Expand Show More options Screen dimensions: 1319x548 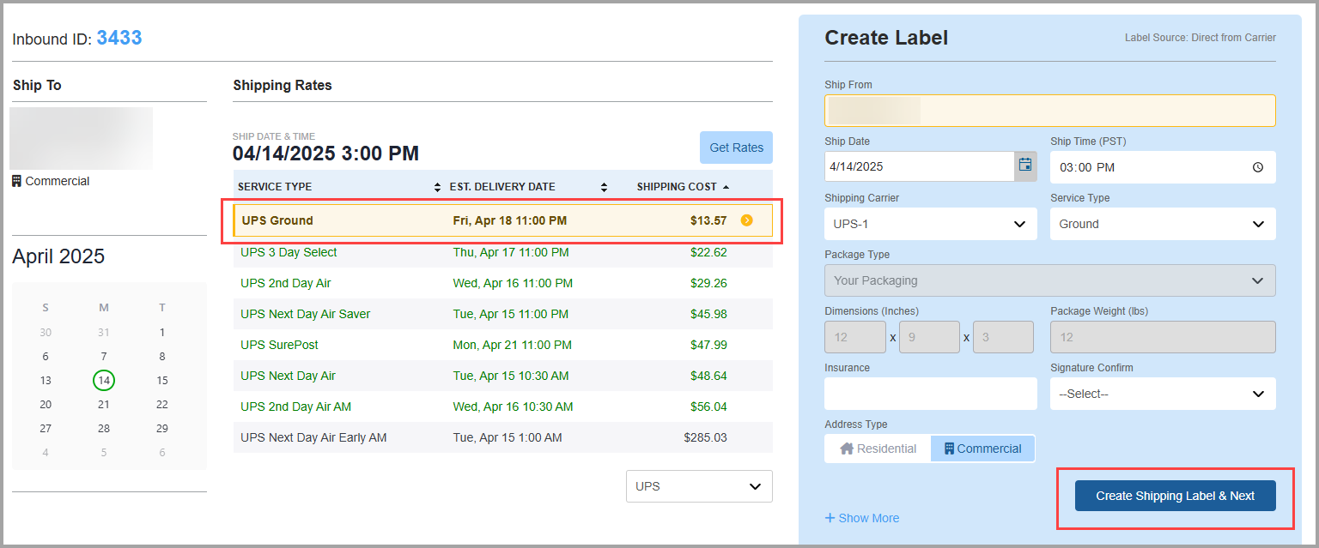(862, 518)
